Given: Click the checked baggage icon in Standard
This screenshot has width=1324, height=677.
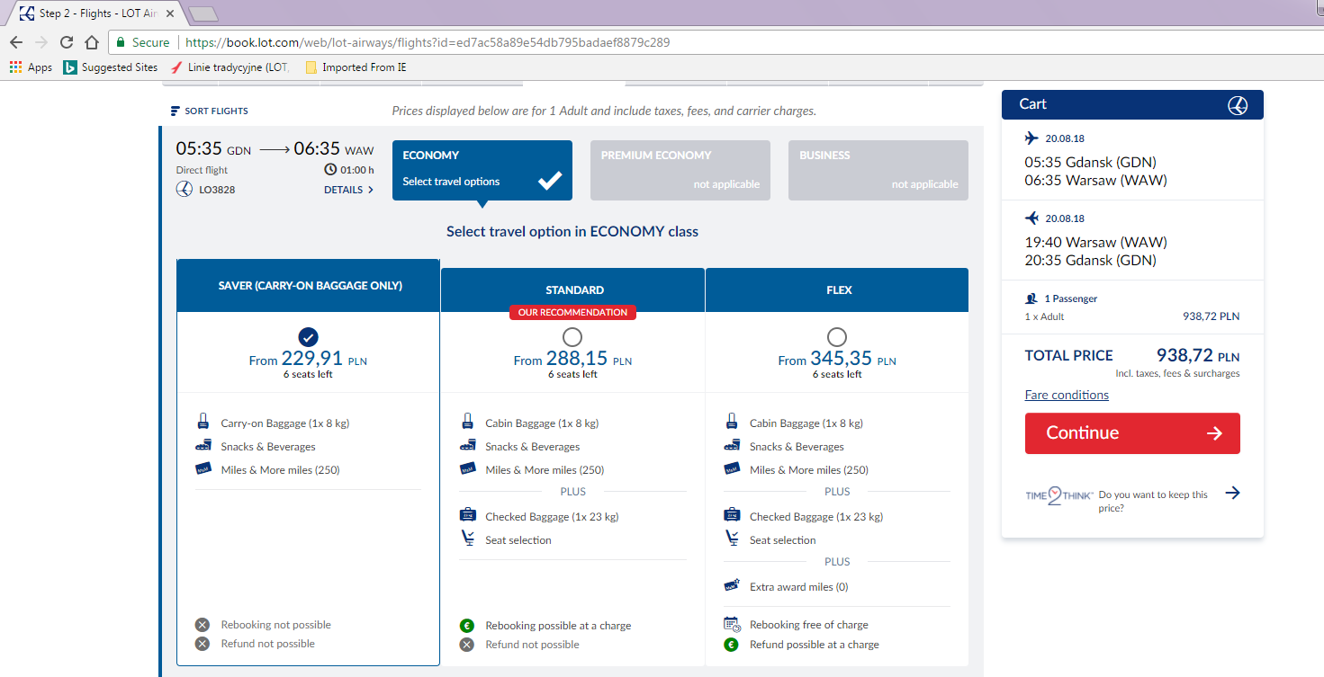Looking at the screenshot, I should point(467,516).
